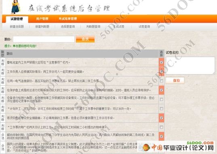The image size is (217, 154).
Task: Uncheck the fourth question's checked checkbox
Action: pos(161,90)
